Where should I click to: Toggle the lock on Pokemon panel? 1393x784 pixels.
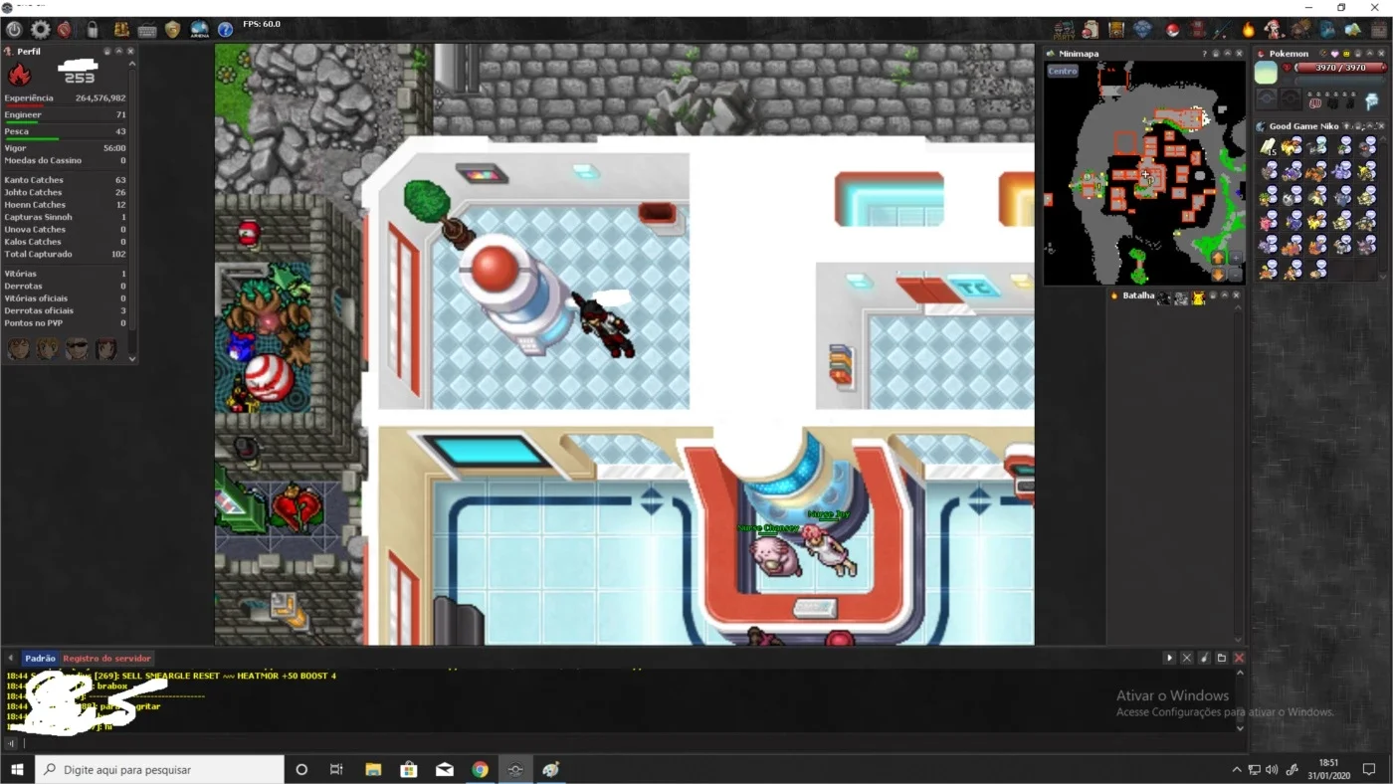point(1357,54)
